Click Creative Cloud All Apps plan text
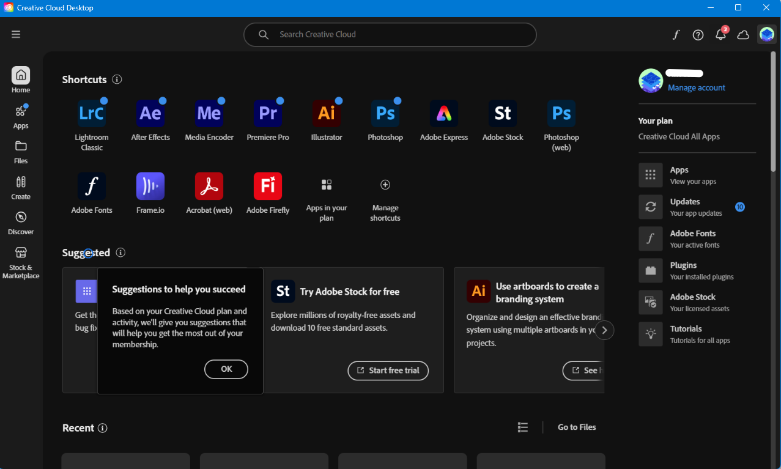The height and width of the screenshot is (469, 781). (679, 136)
